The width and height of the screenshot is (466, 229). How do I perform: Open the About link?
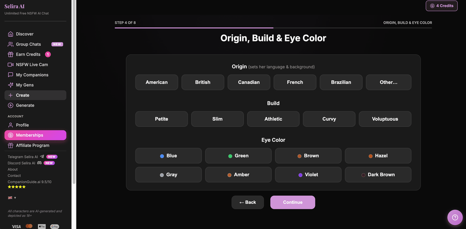pyautogui.click(x=12, y=169)
